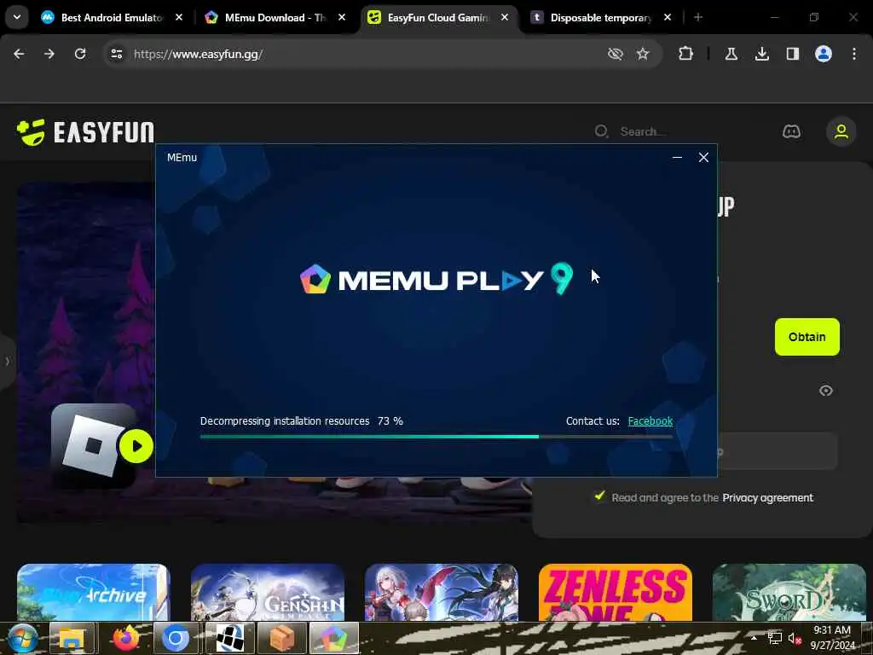Screen dimensions: 873x655
Task: Click the muted volume tray icon
Action: pyautogui.click(x=794, y=638)
